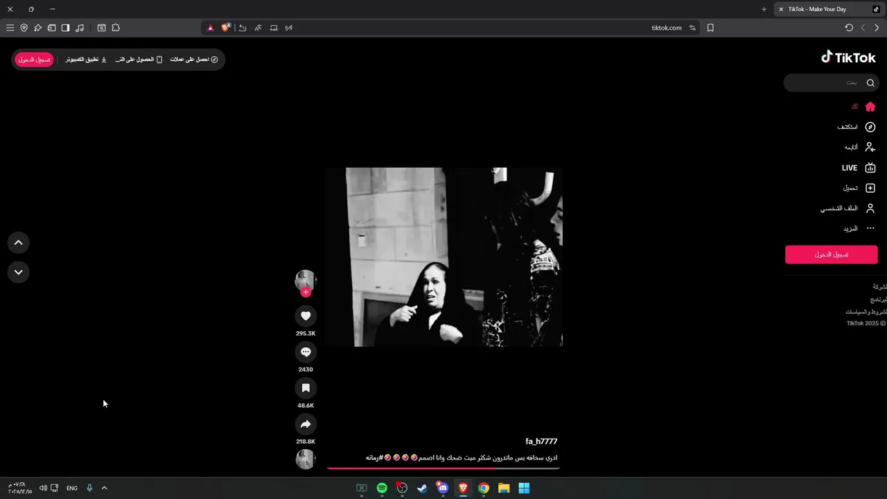Open the Windows Start menu

pyautogui.click(x=524, y=488)
